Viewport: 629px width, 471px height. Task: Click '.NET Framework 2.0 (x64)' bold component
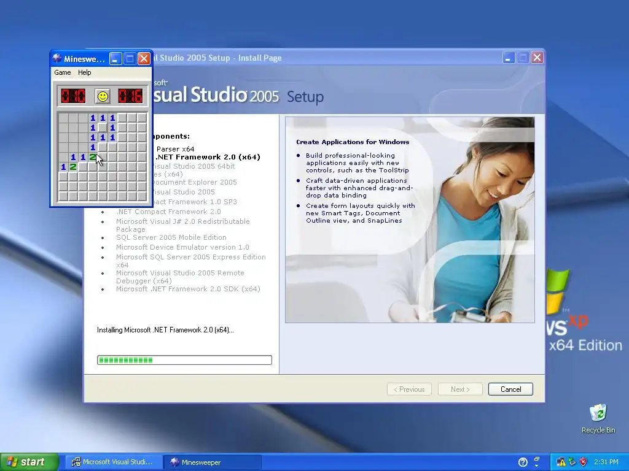coord(208,157)
